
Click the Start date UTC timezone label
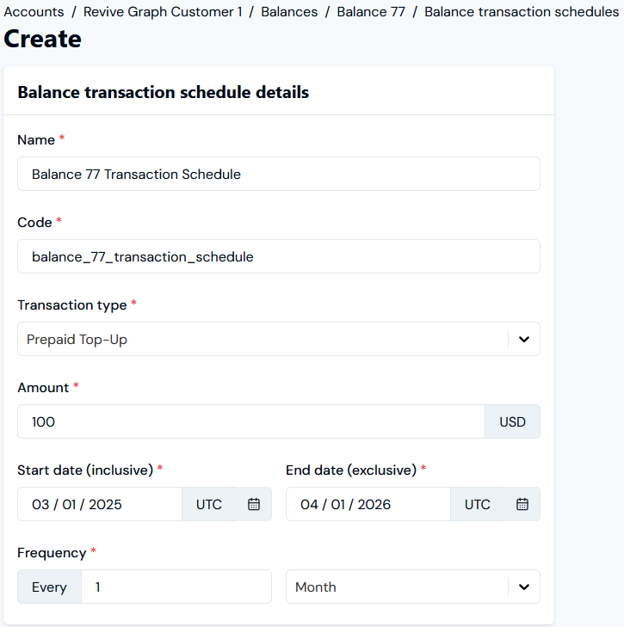pos(209,504)
